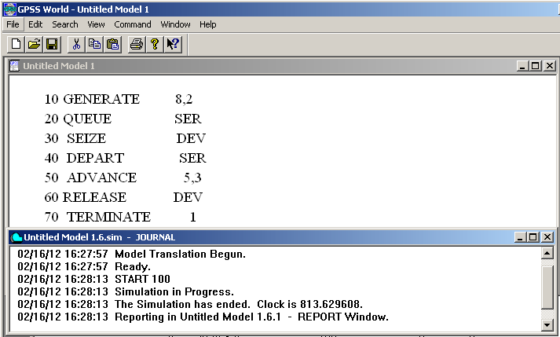Minimize the JOURNAL window
Screen dimensions: 560x337
[521, 237]
